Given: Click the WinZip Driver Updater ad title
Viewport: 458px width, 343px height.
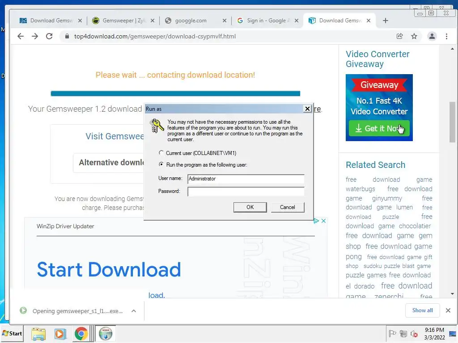Looking at the screenshot, I should (65, 226).
